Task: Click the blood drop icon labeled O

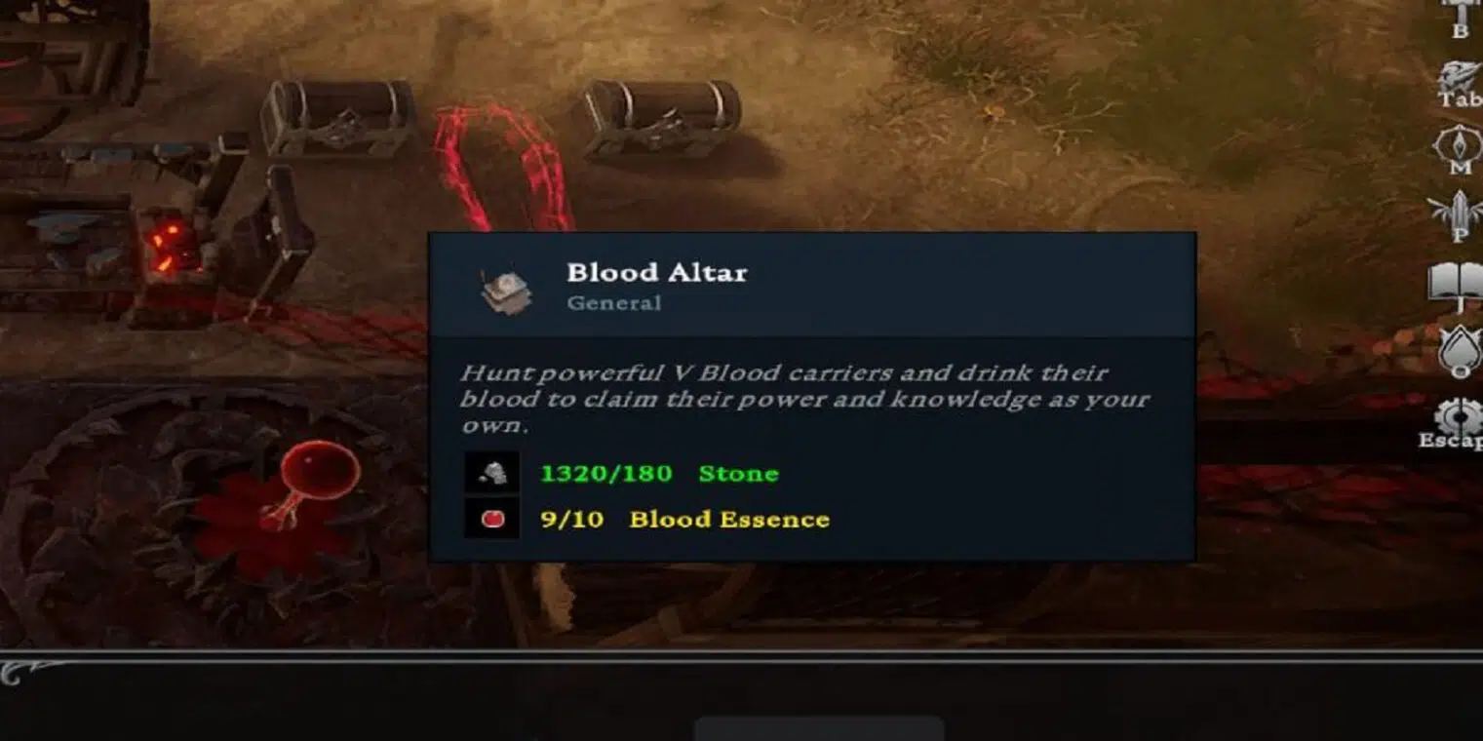Action: pyautogui.click(x=1462, y=352)
